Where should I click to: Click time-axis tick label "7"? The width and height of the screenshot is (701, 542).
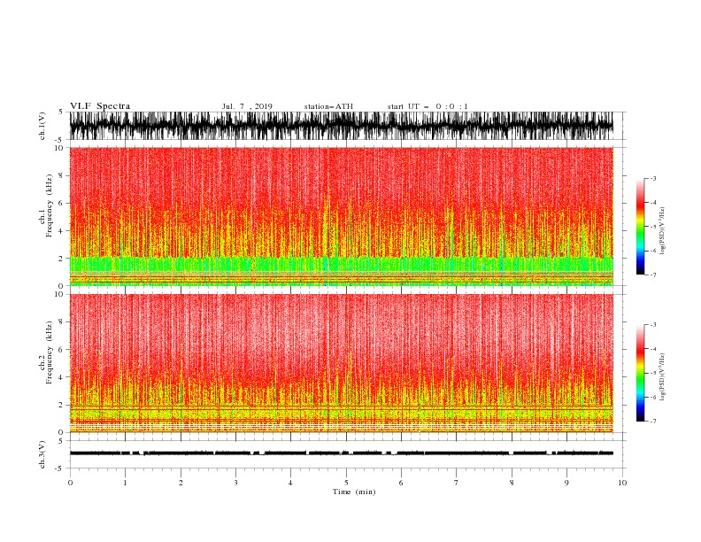tap(457, 483)
